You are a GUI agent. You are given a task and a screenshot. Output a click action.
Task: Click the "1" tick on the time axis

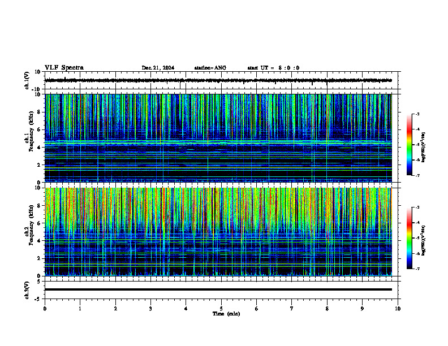tap(80, 309)
